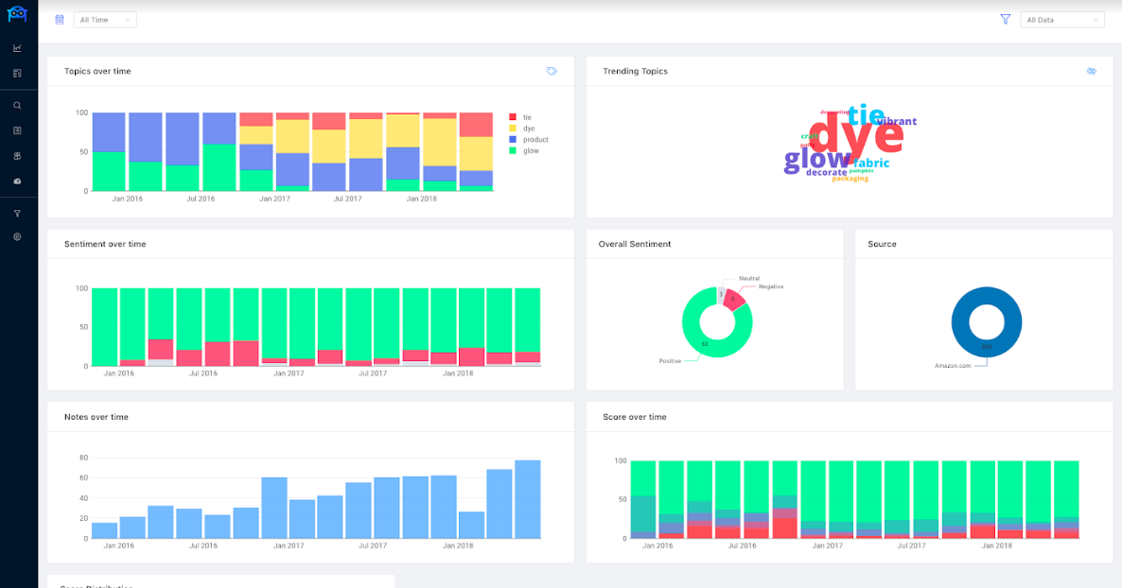This screenshot has height=588, width=1122.
Task: Open settings gear in the sidebar
Action: tap(17, 236)
